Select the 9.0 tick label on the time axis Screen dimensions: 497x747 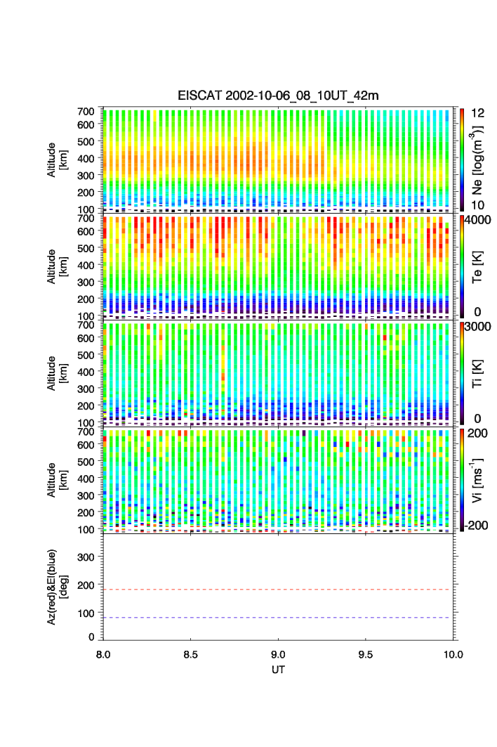[279, 654]
